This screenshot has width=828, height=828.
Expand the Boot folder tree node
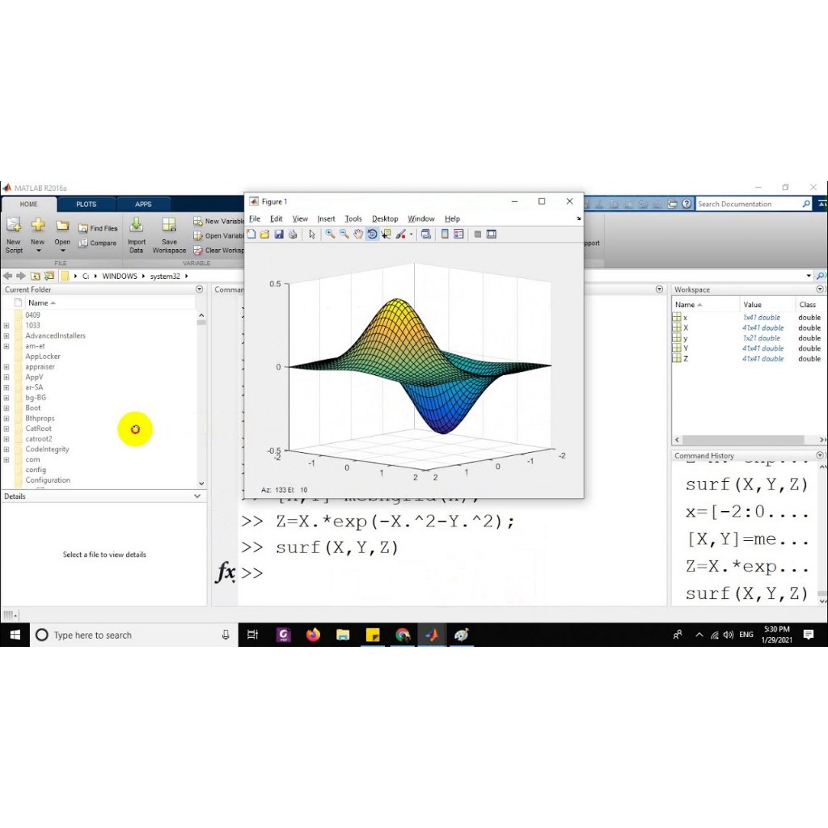click(x=6, y=408)
